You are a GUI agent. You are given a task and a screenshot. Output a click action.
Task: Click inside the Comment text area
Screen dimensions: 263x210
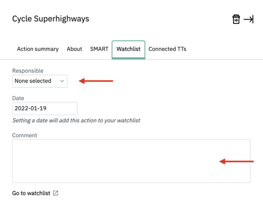pos(131,161)
